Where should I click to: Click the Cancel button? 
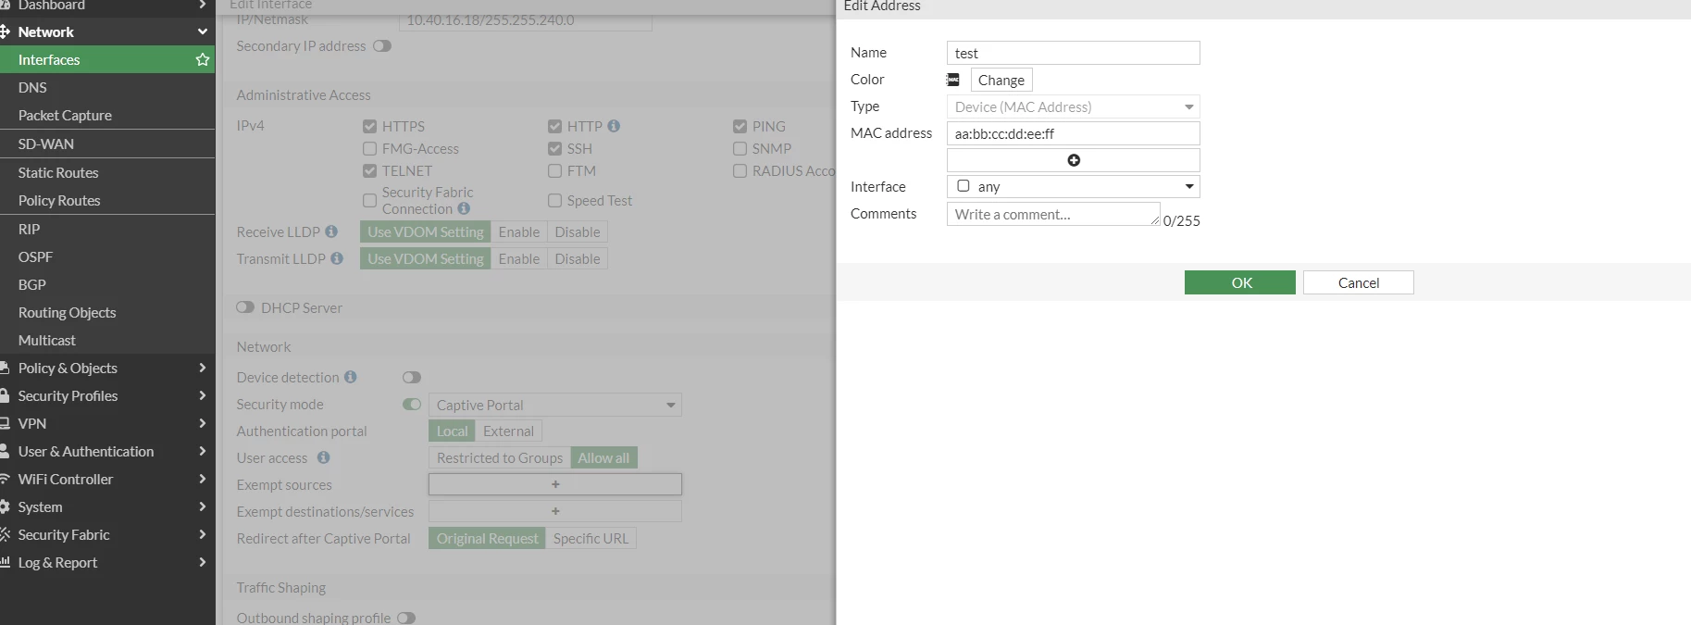coord(1359,282)
